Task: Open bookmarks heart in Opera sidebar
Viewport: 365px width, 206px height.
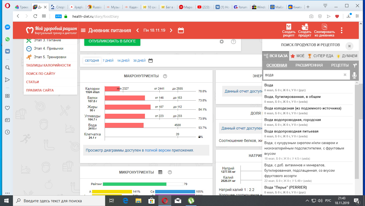Action: (7, 108)
